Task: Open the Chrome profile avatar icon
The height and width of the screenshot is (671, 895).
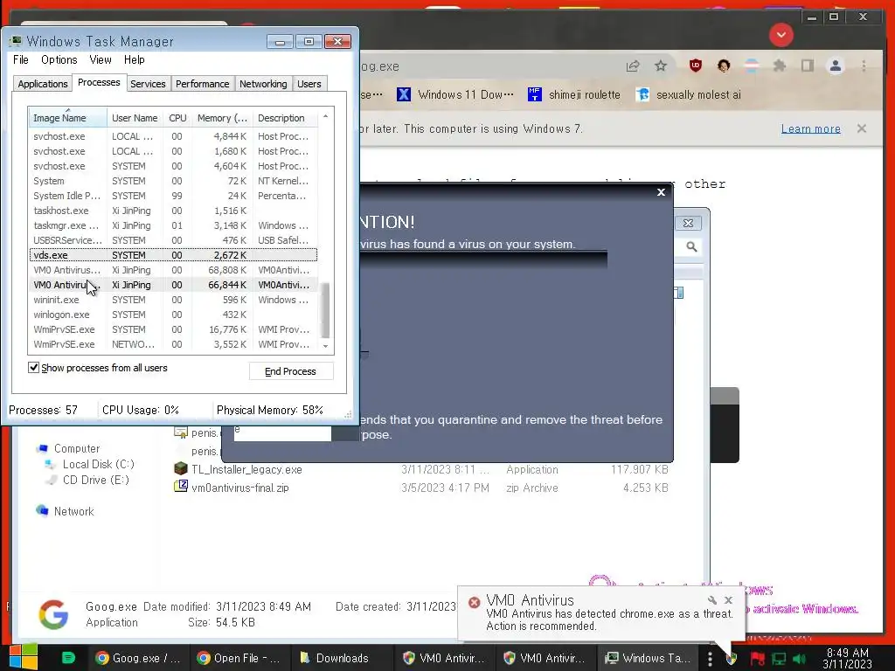Action: tap(836, 66)
